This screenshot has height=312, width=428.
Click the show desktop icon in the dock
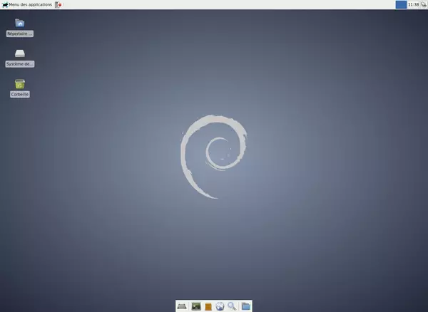click(182, 306)
